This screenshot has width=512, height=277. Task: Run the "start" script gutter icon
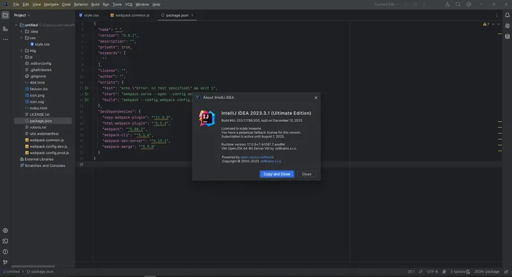(86, 94)
